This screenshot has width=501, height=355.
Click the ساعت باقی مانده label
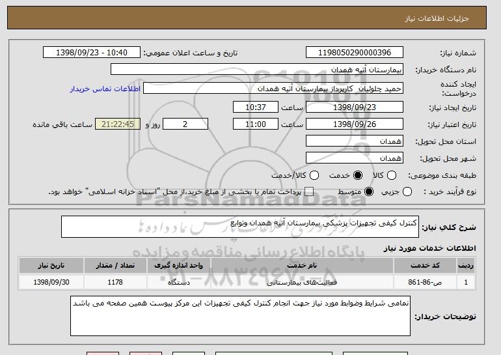tap(62, 124)
